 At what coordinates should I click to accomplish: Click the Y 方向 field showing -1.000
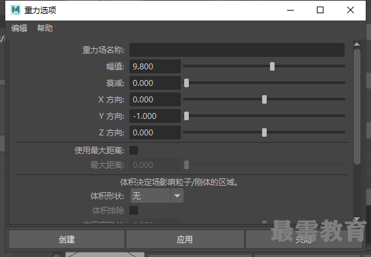[155, 116]
